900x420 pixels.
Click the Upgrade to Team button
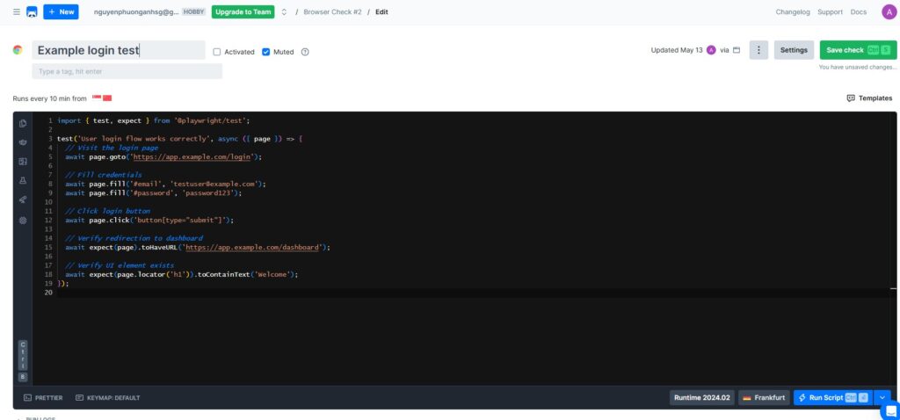[243, 12]
